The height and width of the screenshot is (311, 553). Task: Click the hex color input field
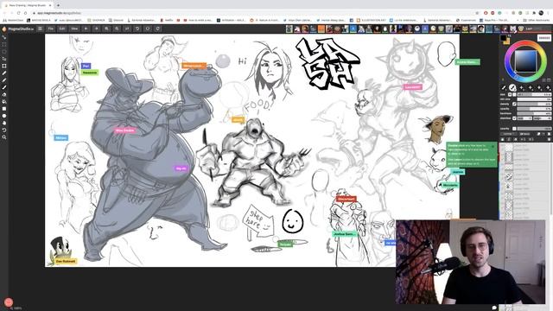[x=543, y=38]
